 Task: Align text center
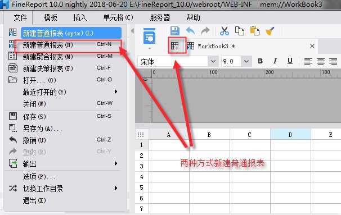tap(321, 61)
